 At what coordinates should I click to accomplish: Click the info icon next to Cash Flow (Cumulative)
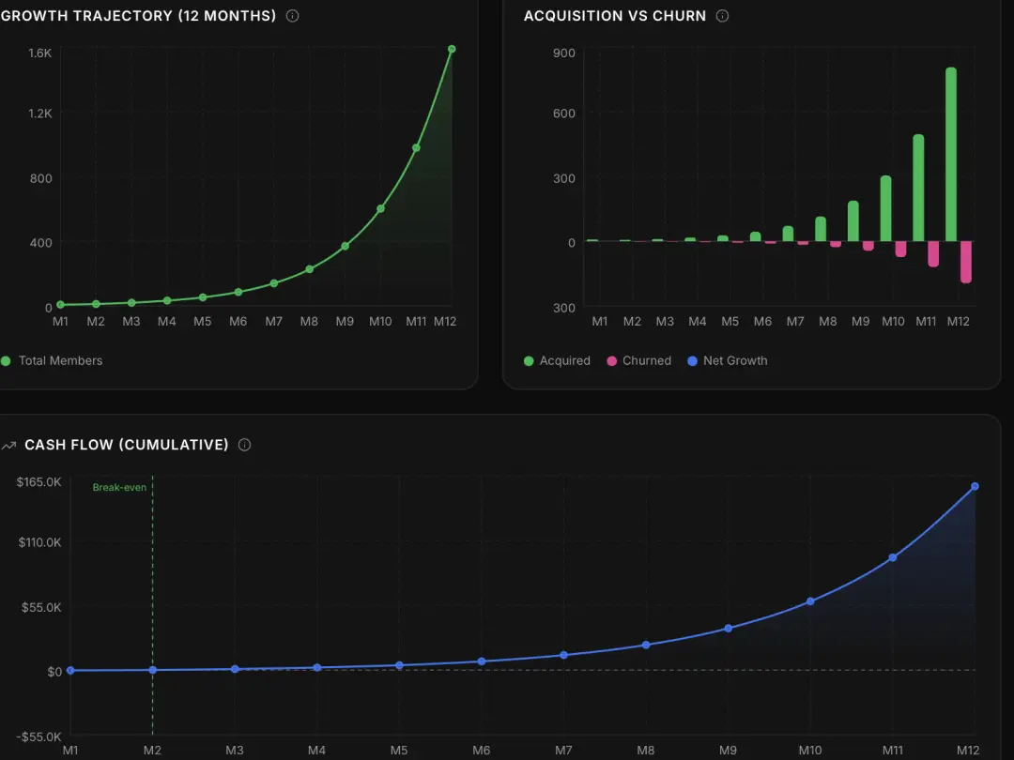[244, 445]
